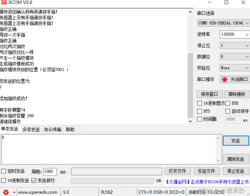The height and width of the screenshot is (196, 250).
Task: Check the 16进制发送 hex send box
Action: 3,180
